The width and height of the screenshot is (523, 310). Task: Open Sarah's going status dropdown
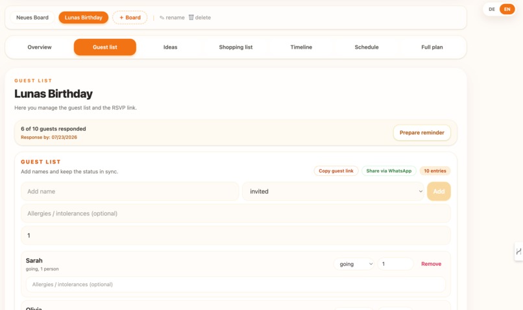pyautogui.click(x=354, y=264)
